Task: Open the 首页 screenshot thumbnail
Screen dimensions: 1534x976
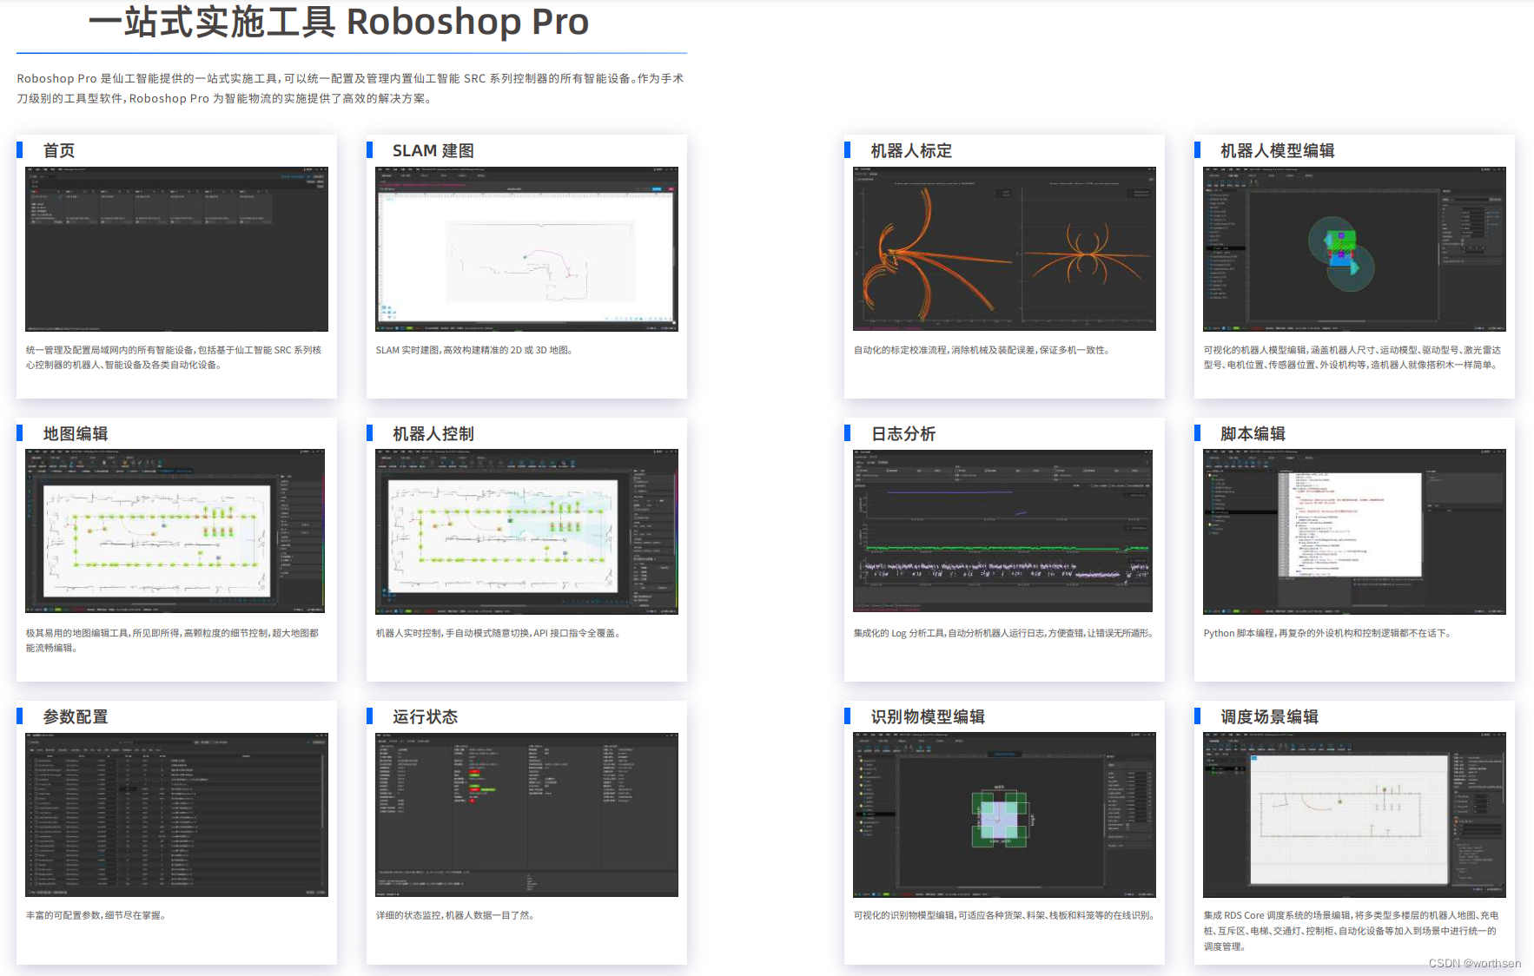Action: pos(176,249)
